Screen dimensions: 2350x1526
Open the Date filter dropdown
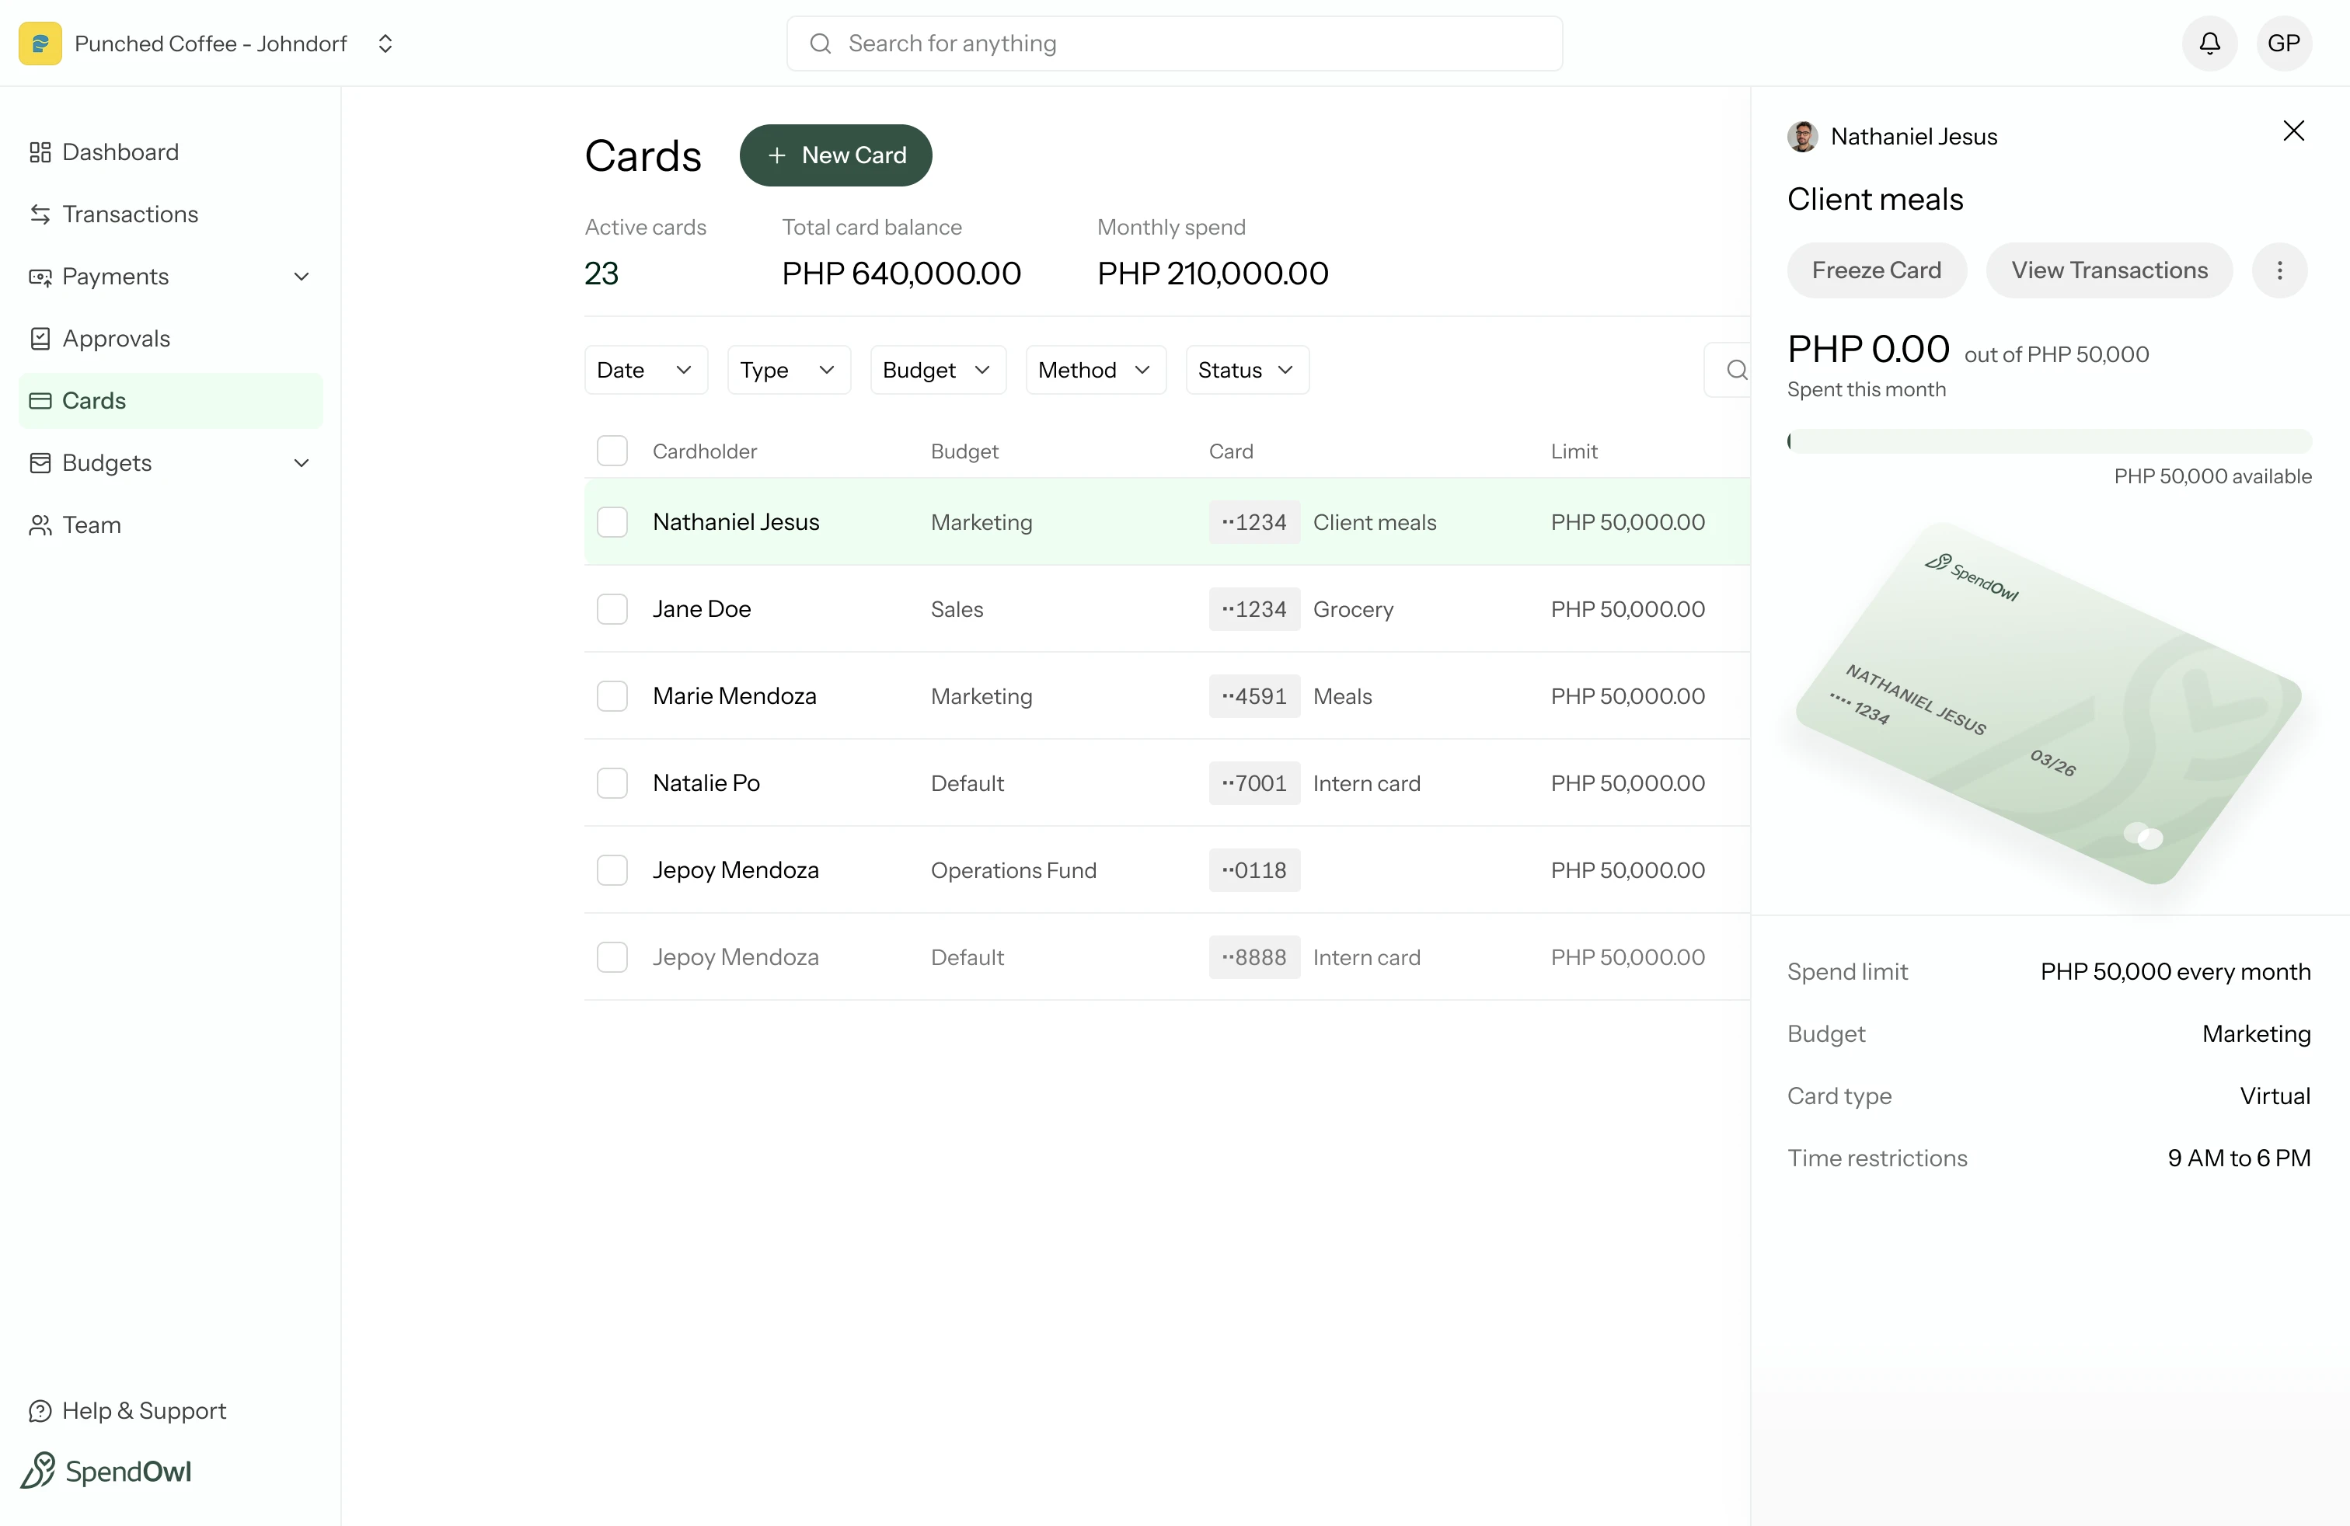pos(645,369)
